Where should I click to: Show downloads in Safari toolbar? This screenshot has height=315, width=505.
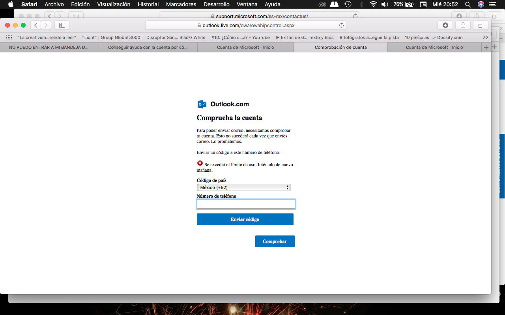pyautogui.click(x=445, y=25)
